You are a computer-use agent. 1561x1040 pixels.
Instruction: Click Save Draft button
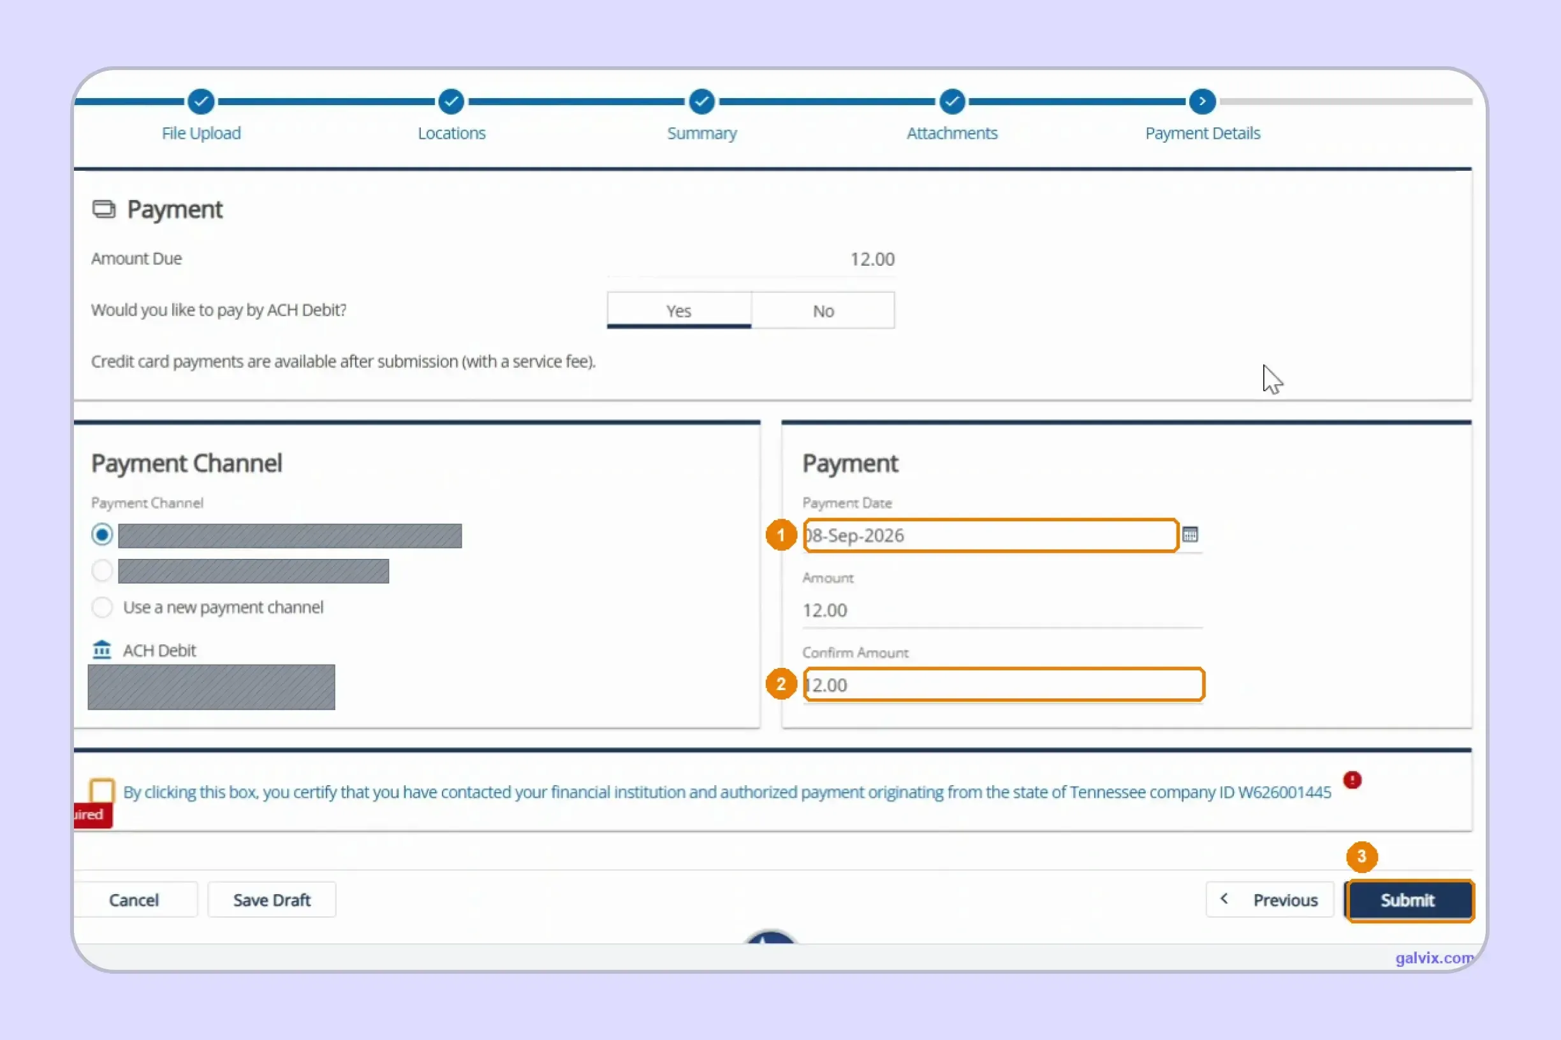[x=272, y=900]
